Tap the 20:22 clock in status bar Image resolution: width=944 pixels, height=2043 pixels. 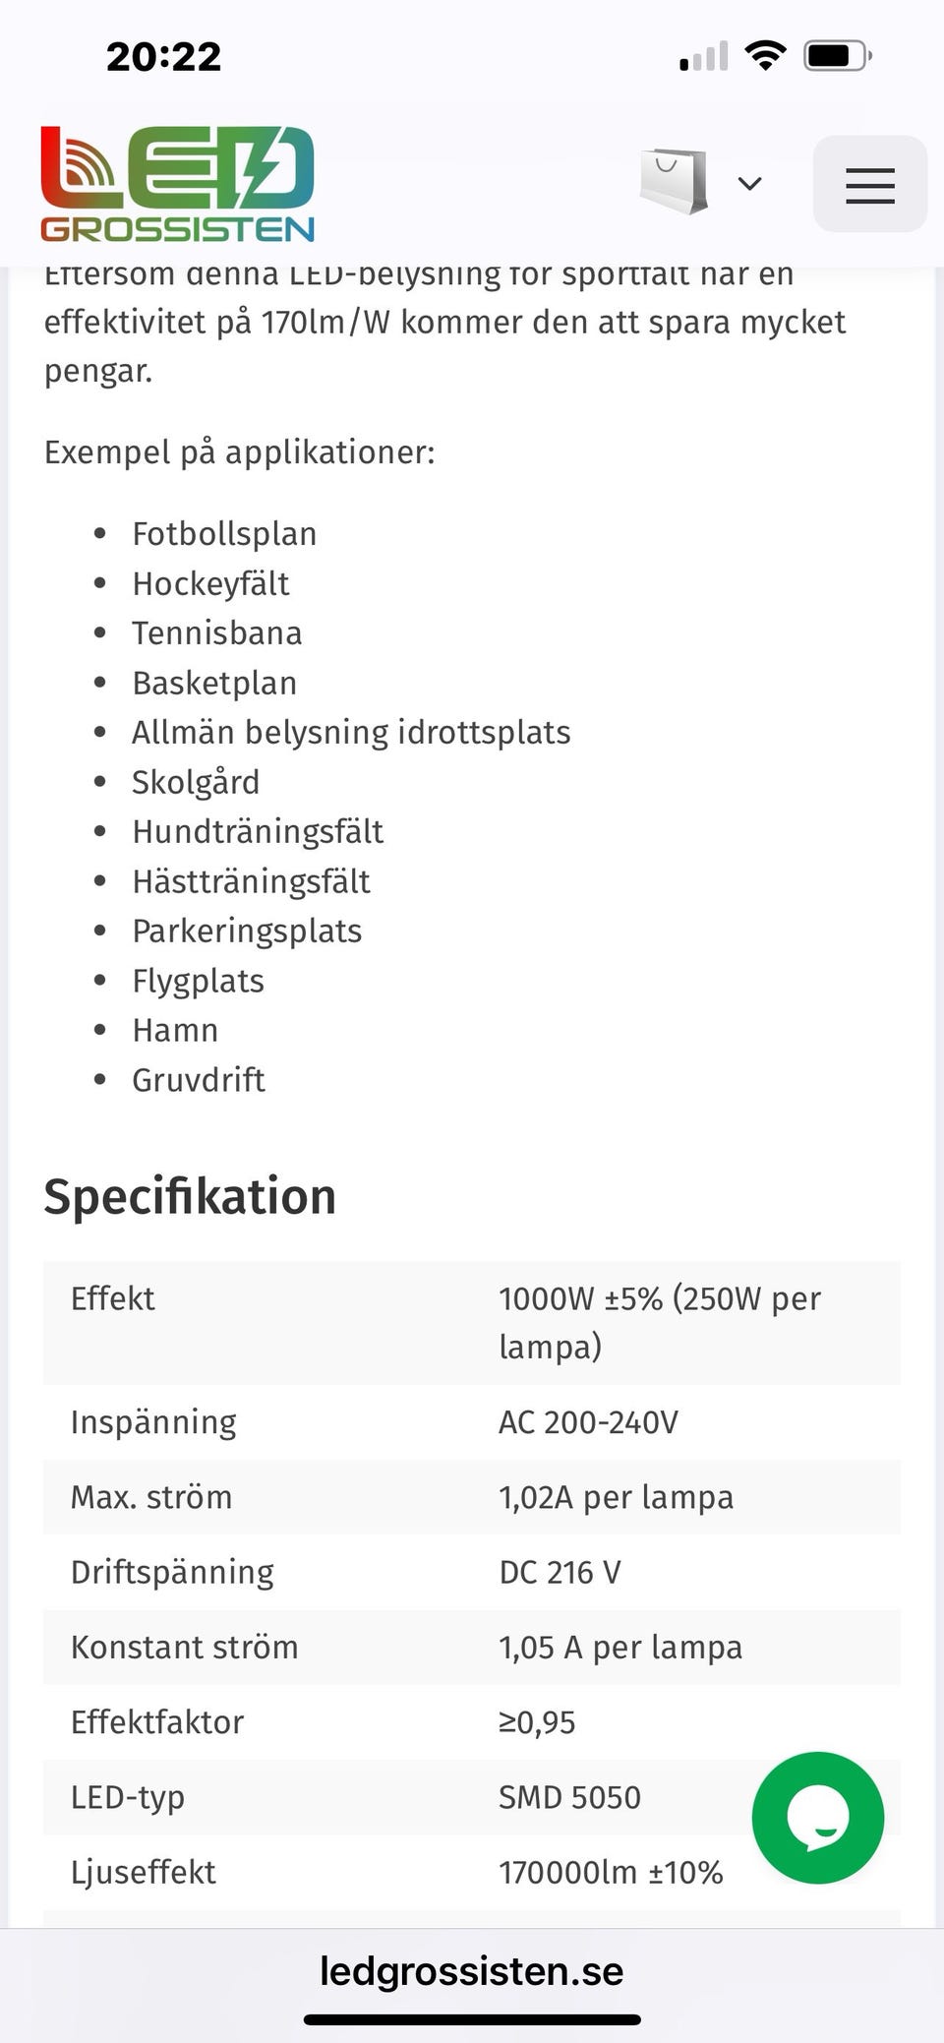(x=163, y=56)
